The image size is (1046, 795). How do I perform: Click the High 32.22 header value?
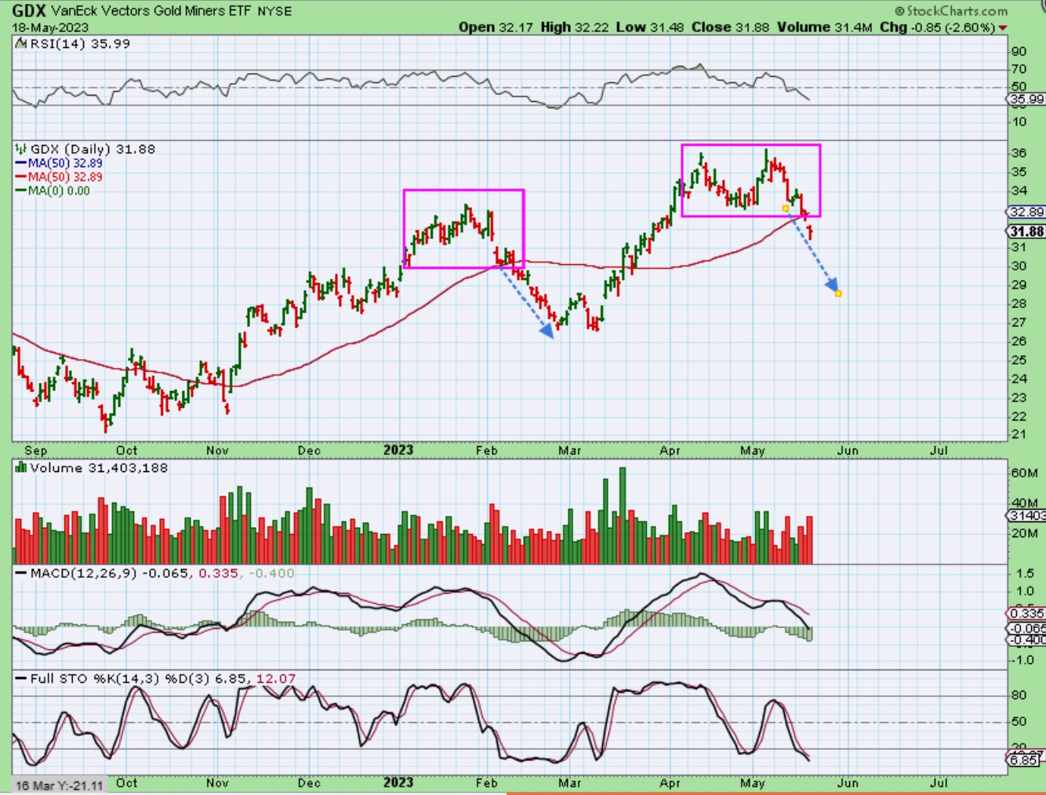coord(575,27)
